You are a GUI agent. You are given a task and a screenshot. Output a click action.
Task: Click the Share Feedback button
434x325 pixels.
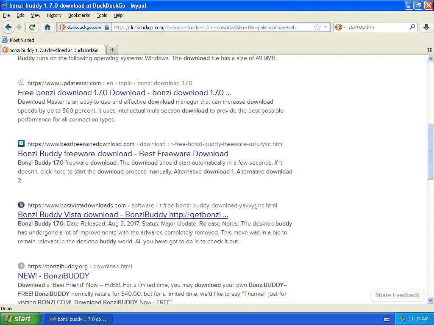pos(397,295)
